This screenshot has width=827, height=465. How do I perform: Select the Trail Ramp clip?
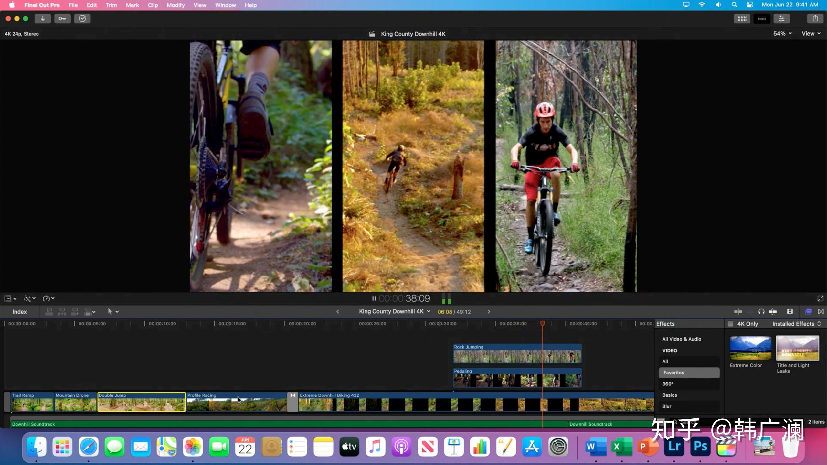pyautogui.click(x=32, y=402)
